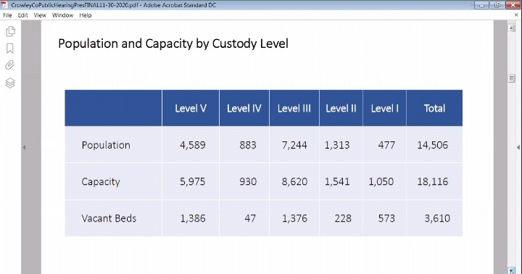This screenshot has height=274, width=522.
Task: Click population value 883
Action: (248, 145)
